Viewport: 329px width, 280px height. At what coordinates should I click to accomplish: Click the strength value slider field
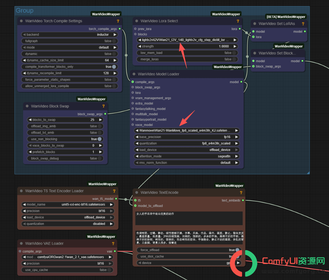pos(187,46)
